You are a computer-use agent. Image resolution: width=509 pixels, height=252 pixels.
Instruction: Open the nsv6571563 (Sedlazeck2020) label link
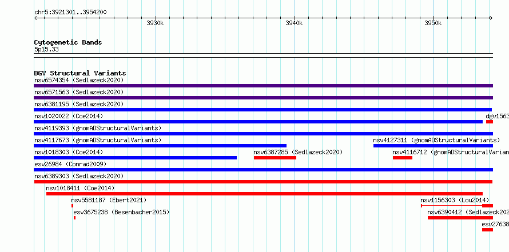pyautogui.click(x=79, y=92)
